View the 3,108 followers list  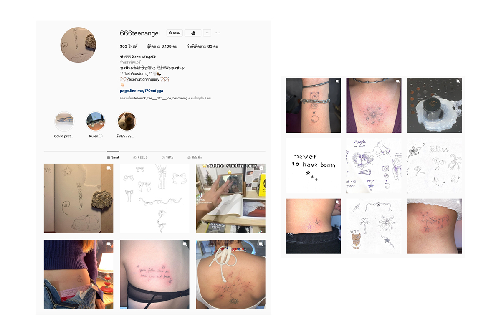coord(162,46)
